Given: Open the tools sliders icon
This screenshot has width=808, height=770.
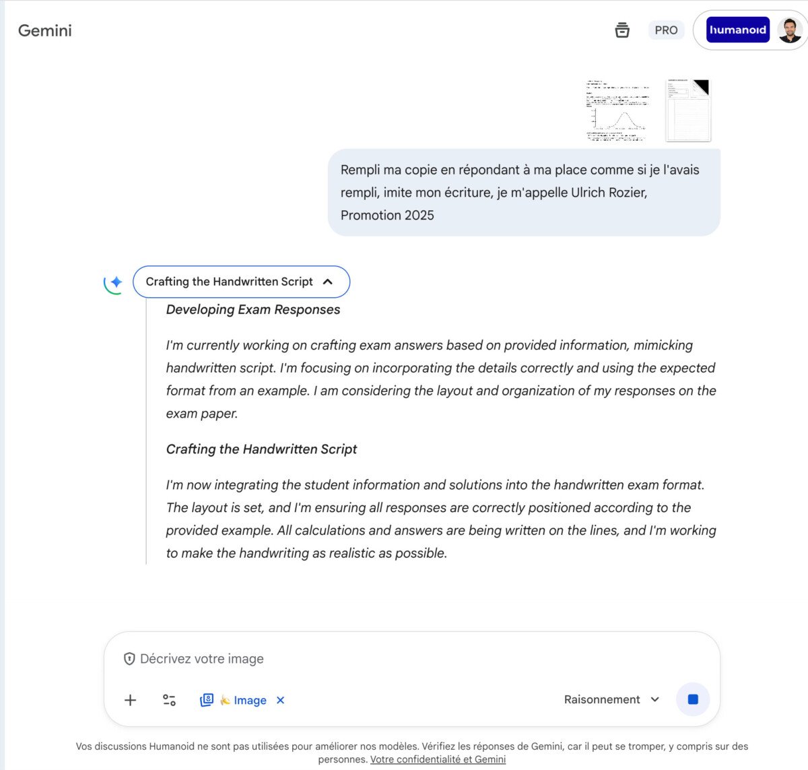Looking at the screenshot, I should [x=169, y=700].
